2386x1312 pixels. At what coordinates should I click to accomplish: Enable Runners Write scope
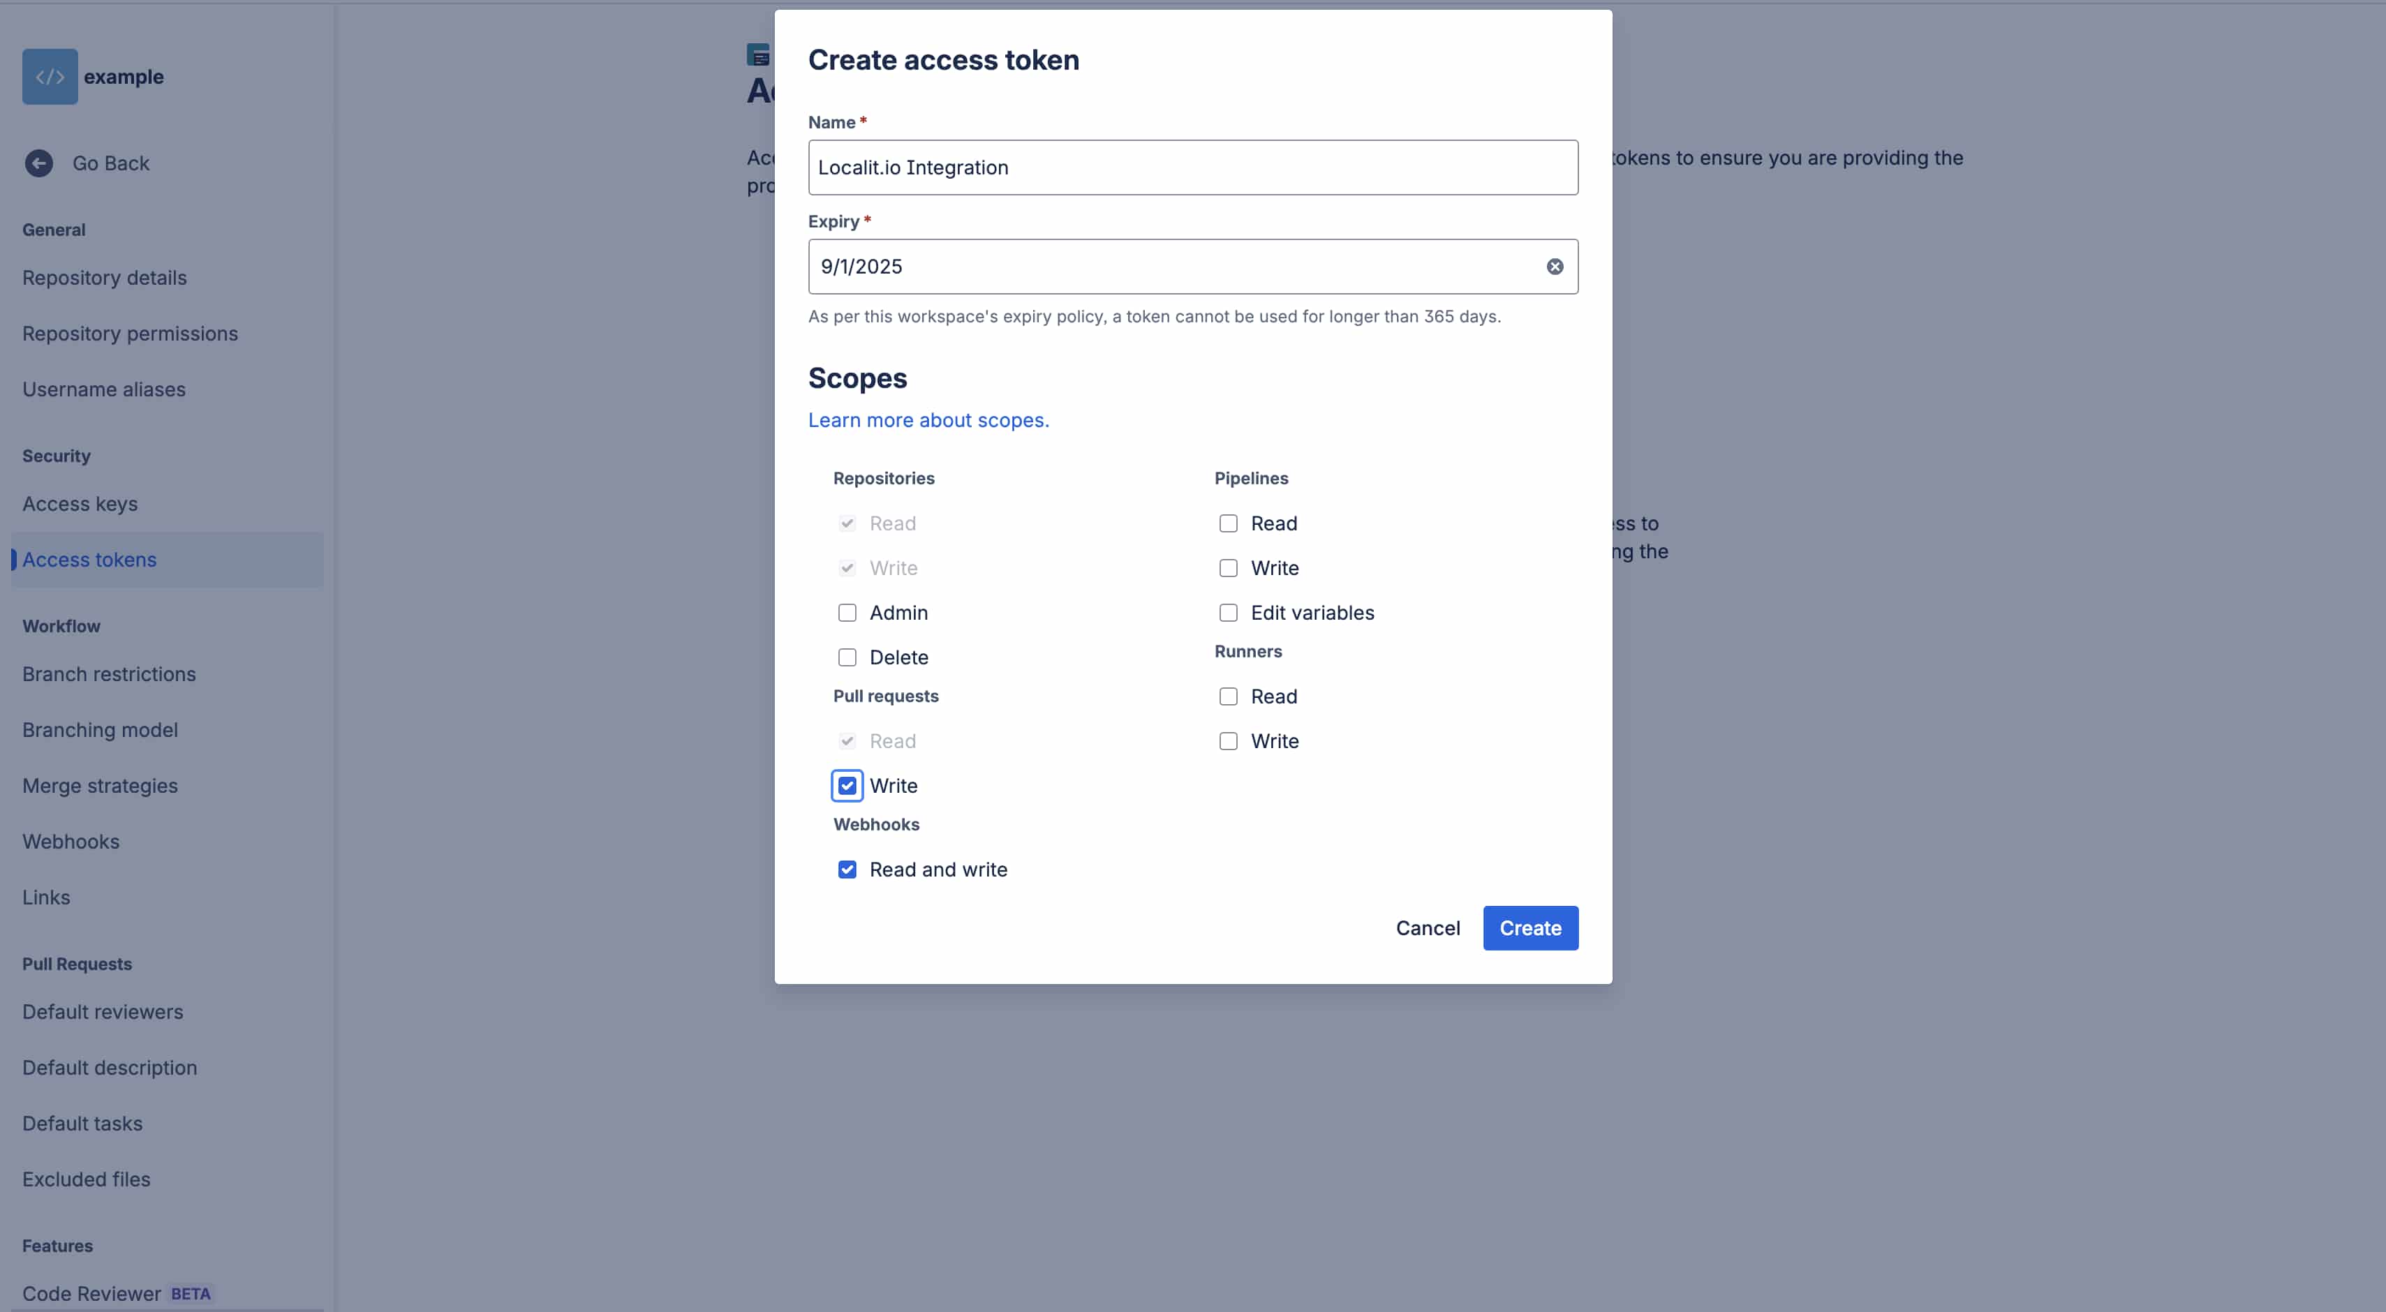1228,742
